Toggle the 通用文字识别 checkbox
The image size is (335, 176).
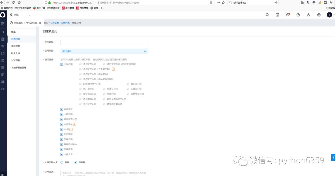coord(80,64)
